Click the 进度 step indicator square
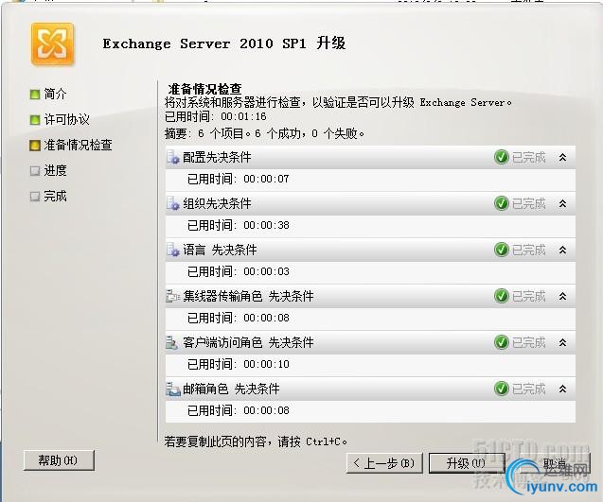The width and height of the screenshot is (603, 502). [x=35, y=171]
